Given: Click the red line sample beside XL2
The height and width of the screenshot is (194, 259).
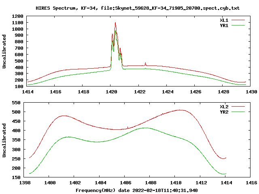Looking at the screenshot, I should coord(238,107).
